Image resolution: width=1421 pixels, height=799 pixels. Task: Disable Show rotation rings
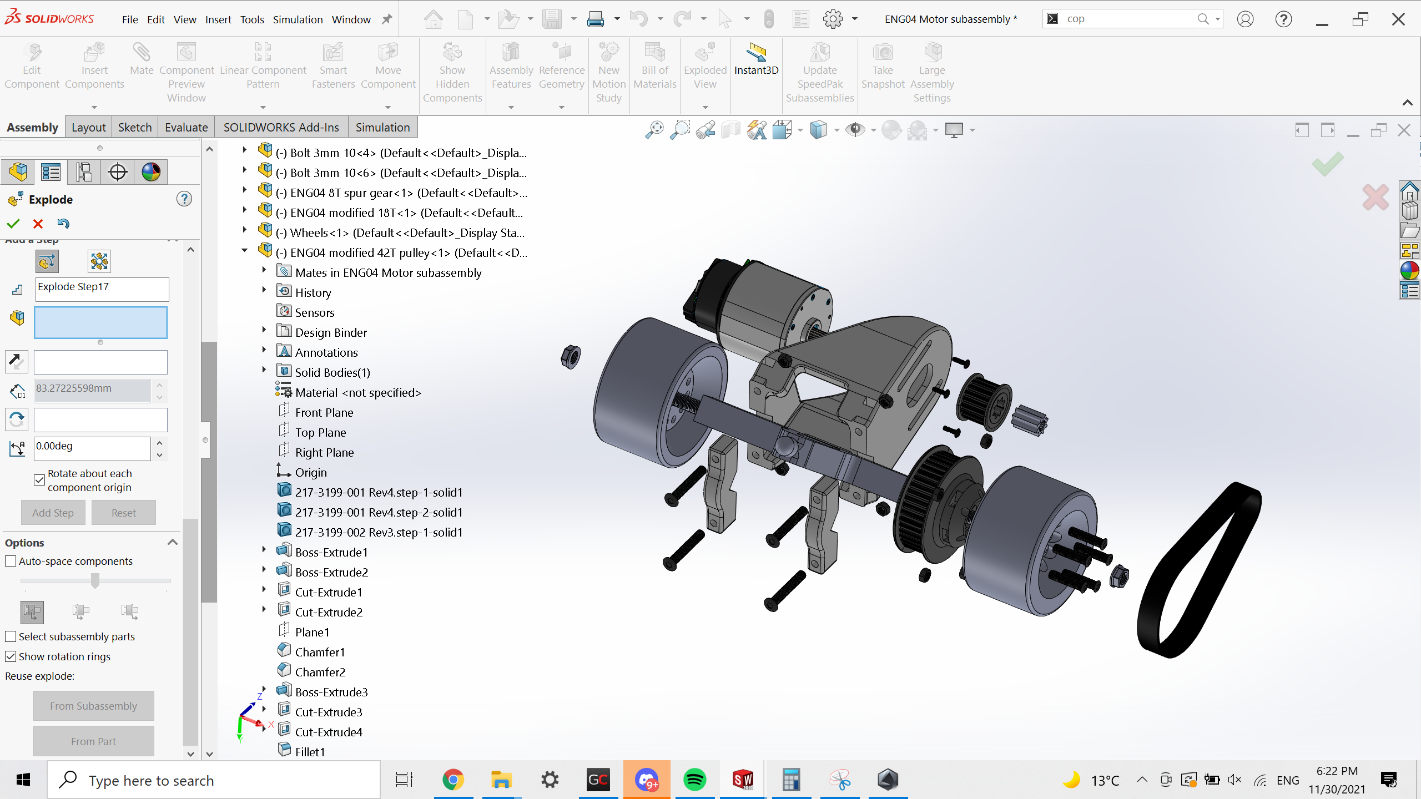[x=11, y=656]
